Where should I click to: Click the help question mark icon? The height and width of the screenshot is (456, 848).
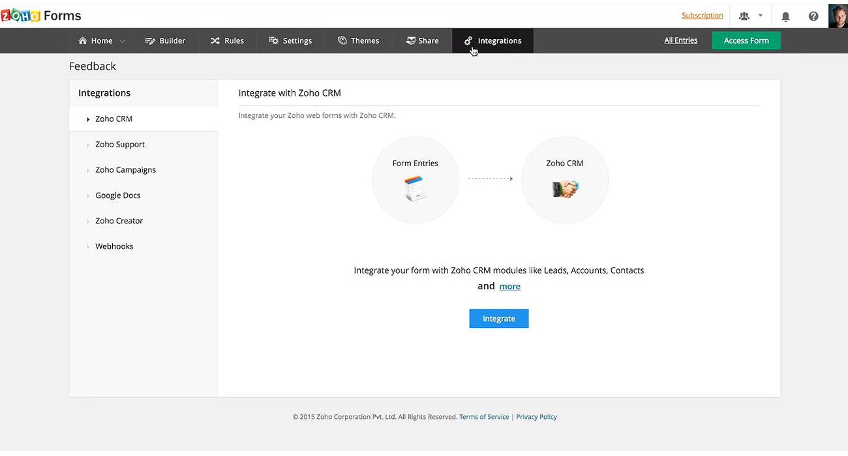point(813,16)
